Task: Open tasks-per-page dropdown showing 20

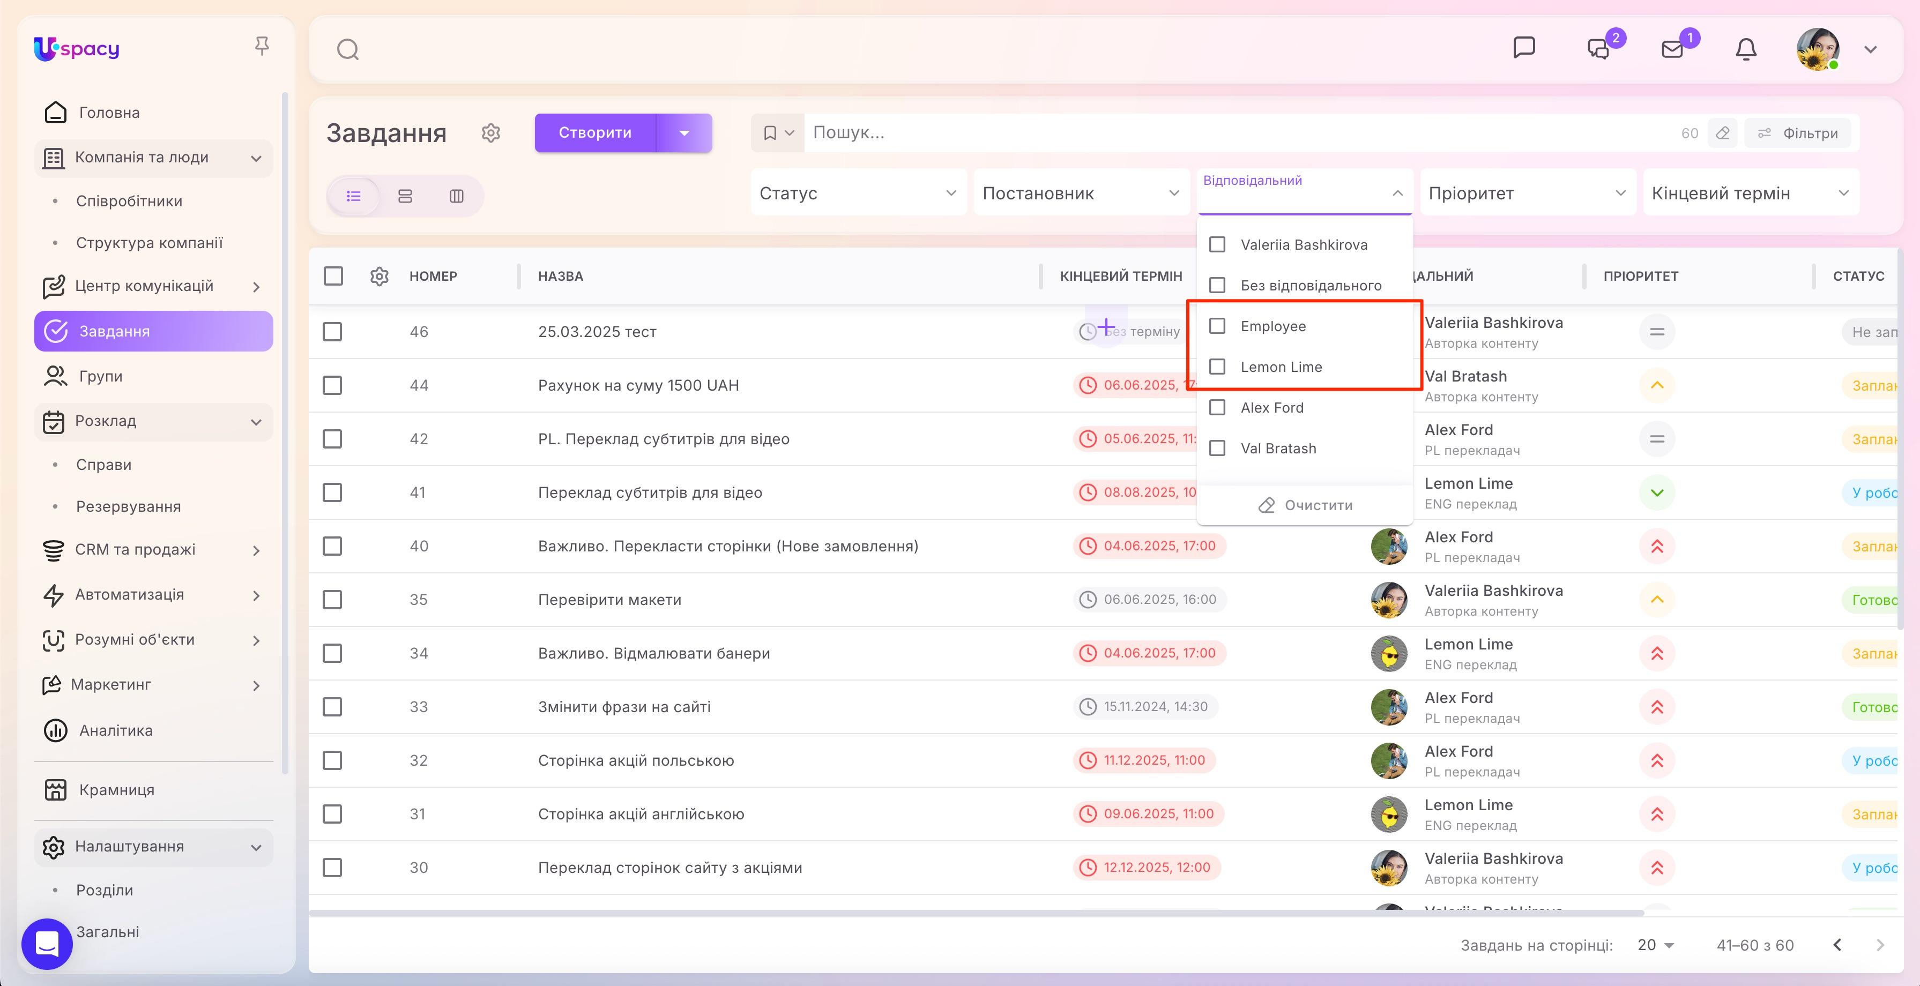Action: (x=1655, y=945)
